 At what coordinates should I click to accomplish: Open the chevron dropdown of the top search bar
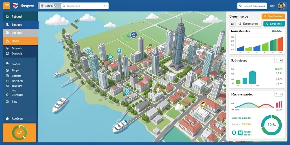(105, 6)
